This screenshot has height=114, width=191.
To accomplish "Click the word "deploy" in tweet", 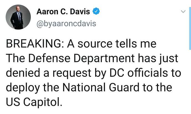I will coord(23,88).
